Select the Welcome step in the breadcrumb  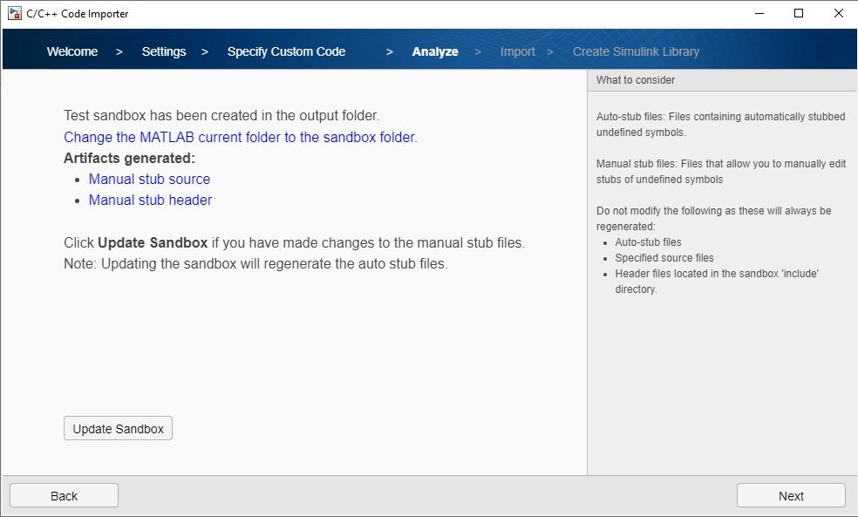point(72,51)
